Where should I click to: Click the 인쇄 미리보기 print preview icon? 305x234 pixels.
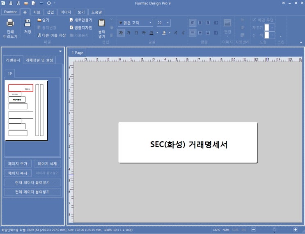(10, 24)
